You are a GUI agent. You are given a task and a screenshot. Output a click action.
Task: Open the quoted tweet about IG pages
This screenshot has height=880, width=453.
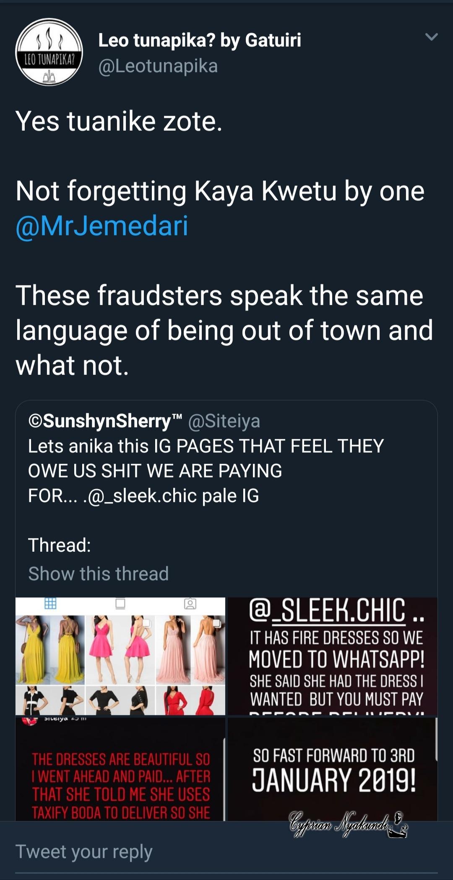206,471
